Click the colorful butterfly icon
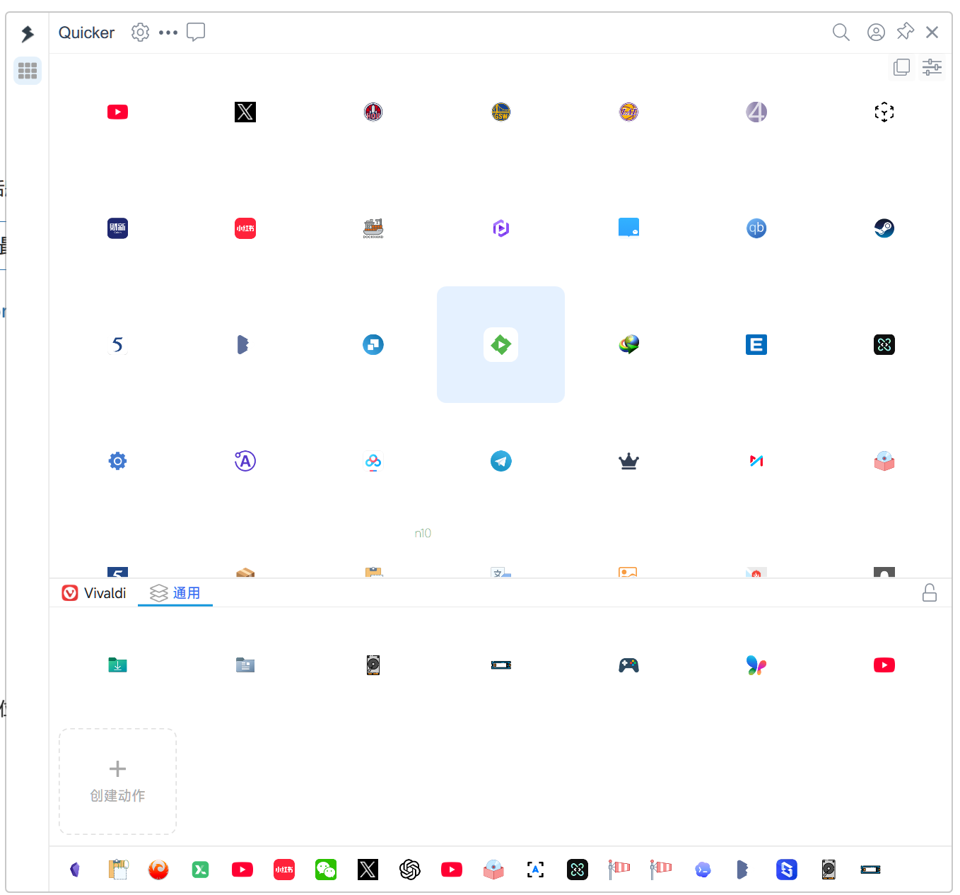The image size is (960, 895). [x=756, y=665]
